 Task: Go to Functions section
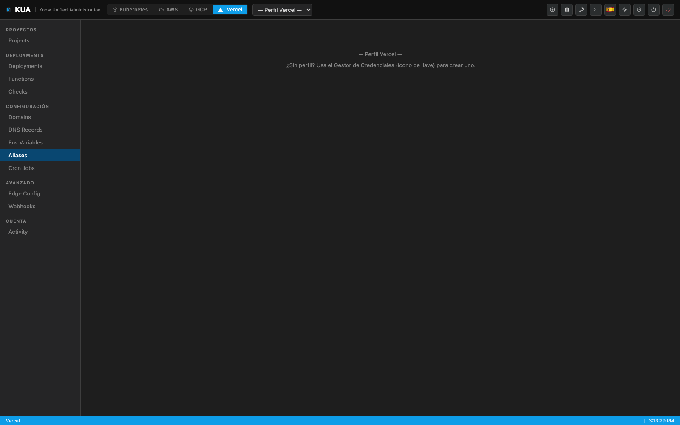pyautogui.click(x=40, y=79)
